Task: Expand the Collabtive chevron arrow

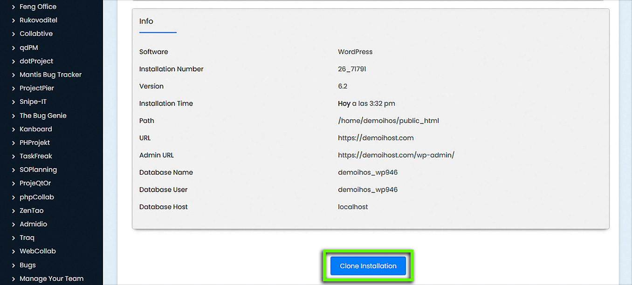Action: click(x=14, y=34)
